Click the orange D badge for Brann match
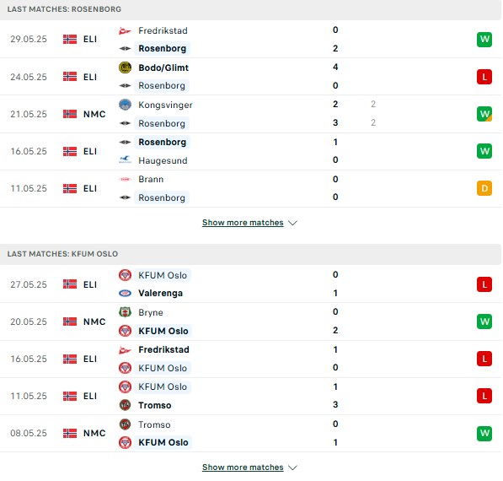The image size is (503, 481). (x=484, y=188)
